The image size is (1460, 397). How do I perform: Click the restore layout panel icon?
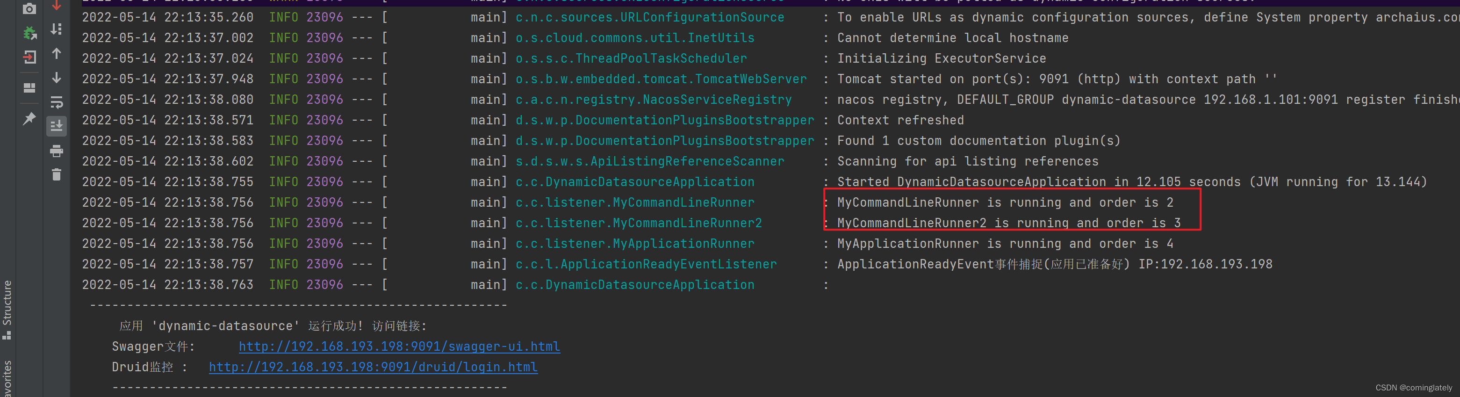click(29, 87)
